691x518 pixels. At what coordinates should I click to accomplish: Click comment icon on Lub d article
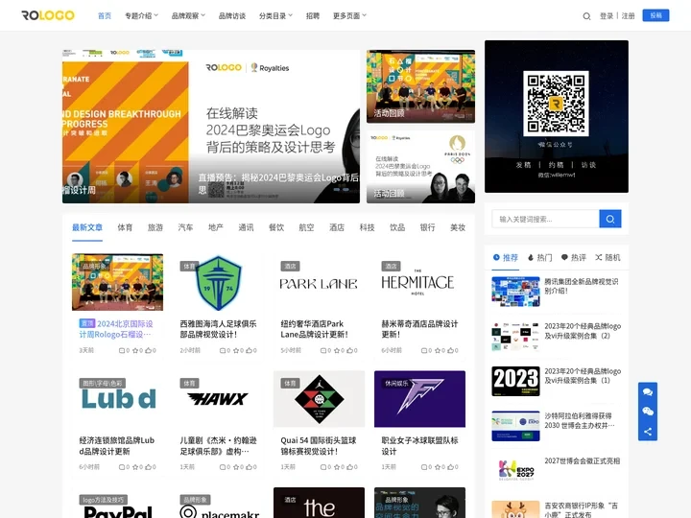122,467
